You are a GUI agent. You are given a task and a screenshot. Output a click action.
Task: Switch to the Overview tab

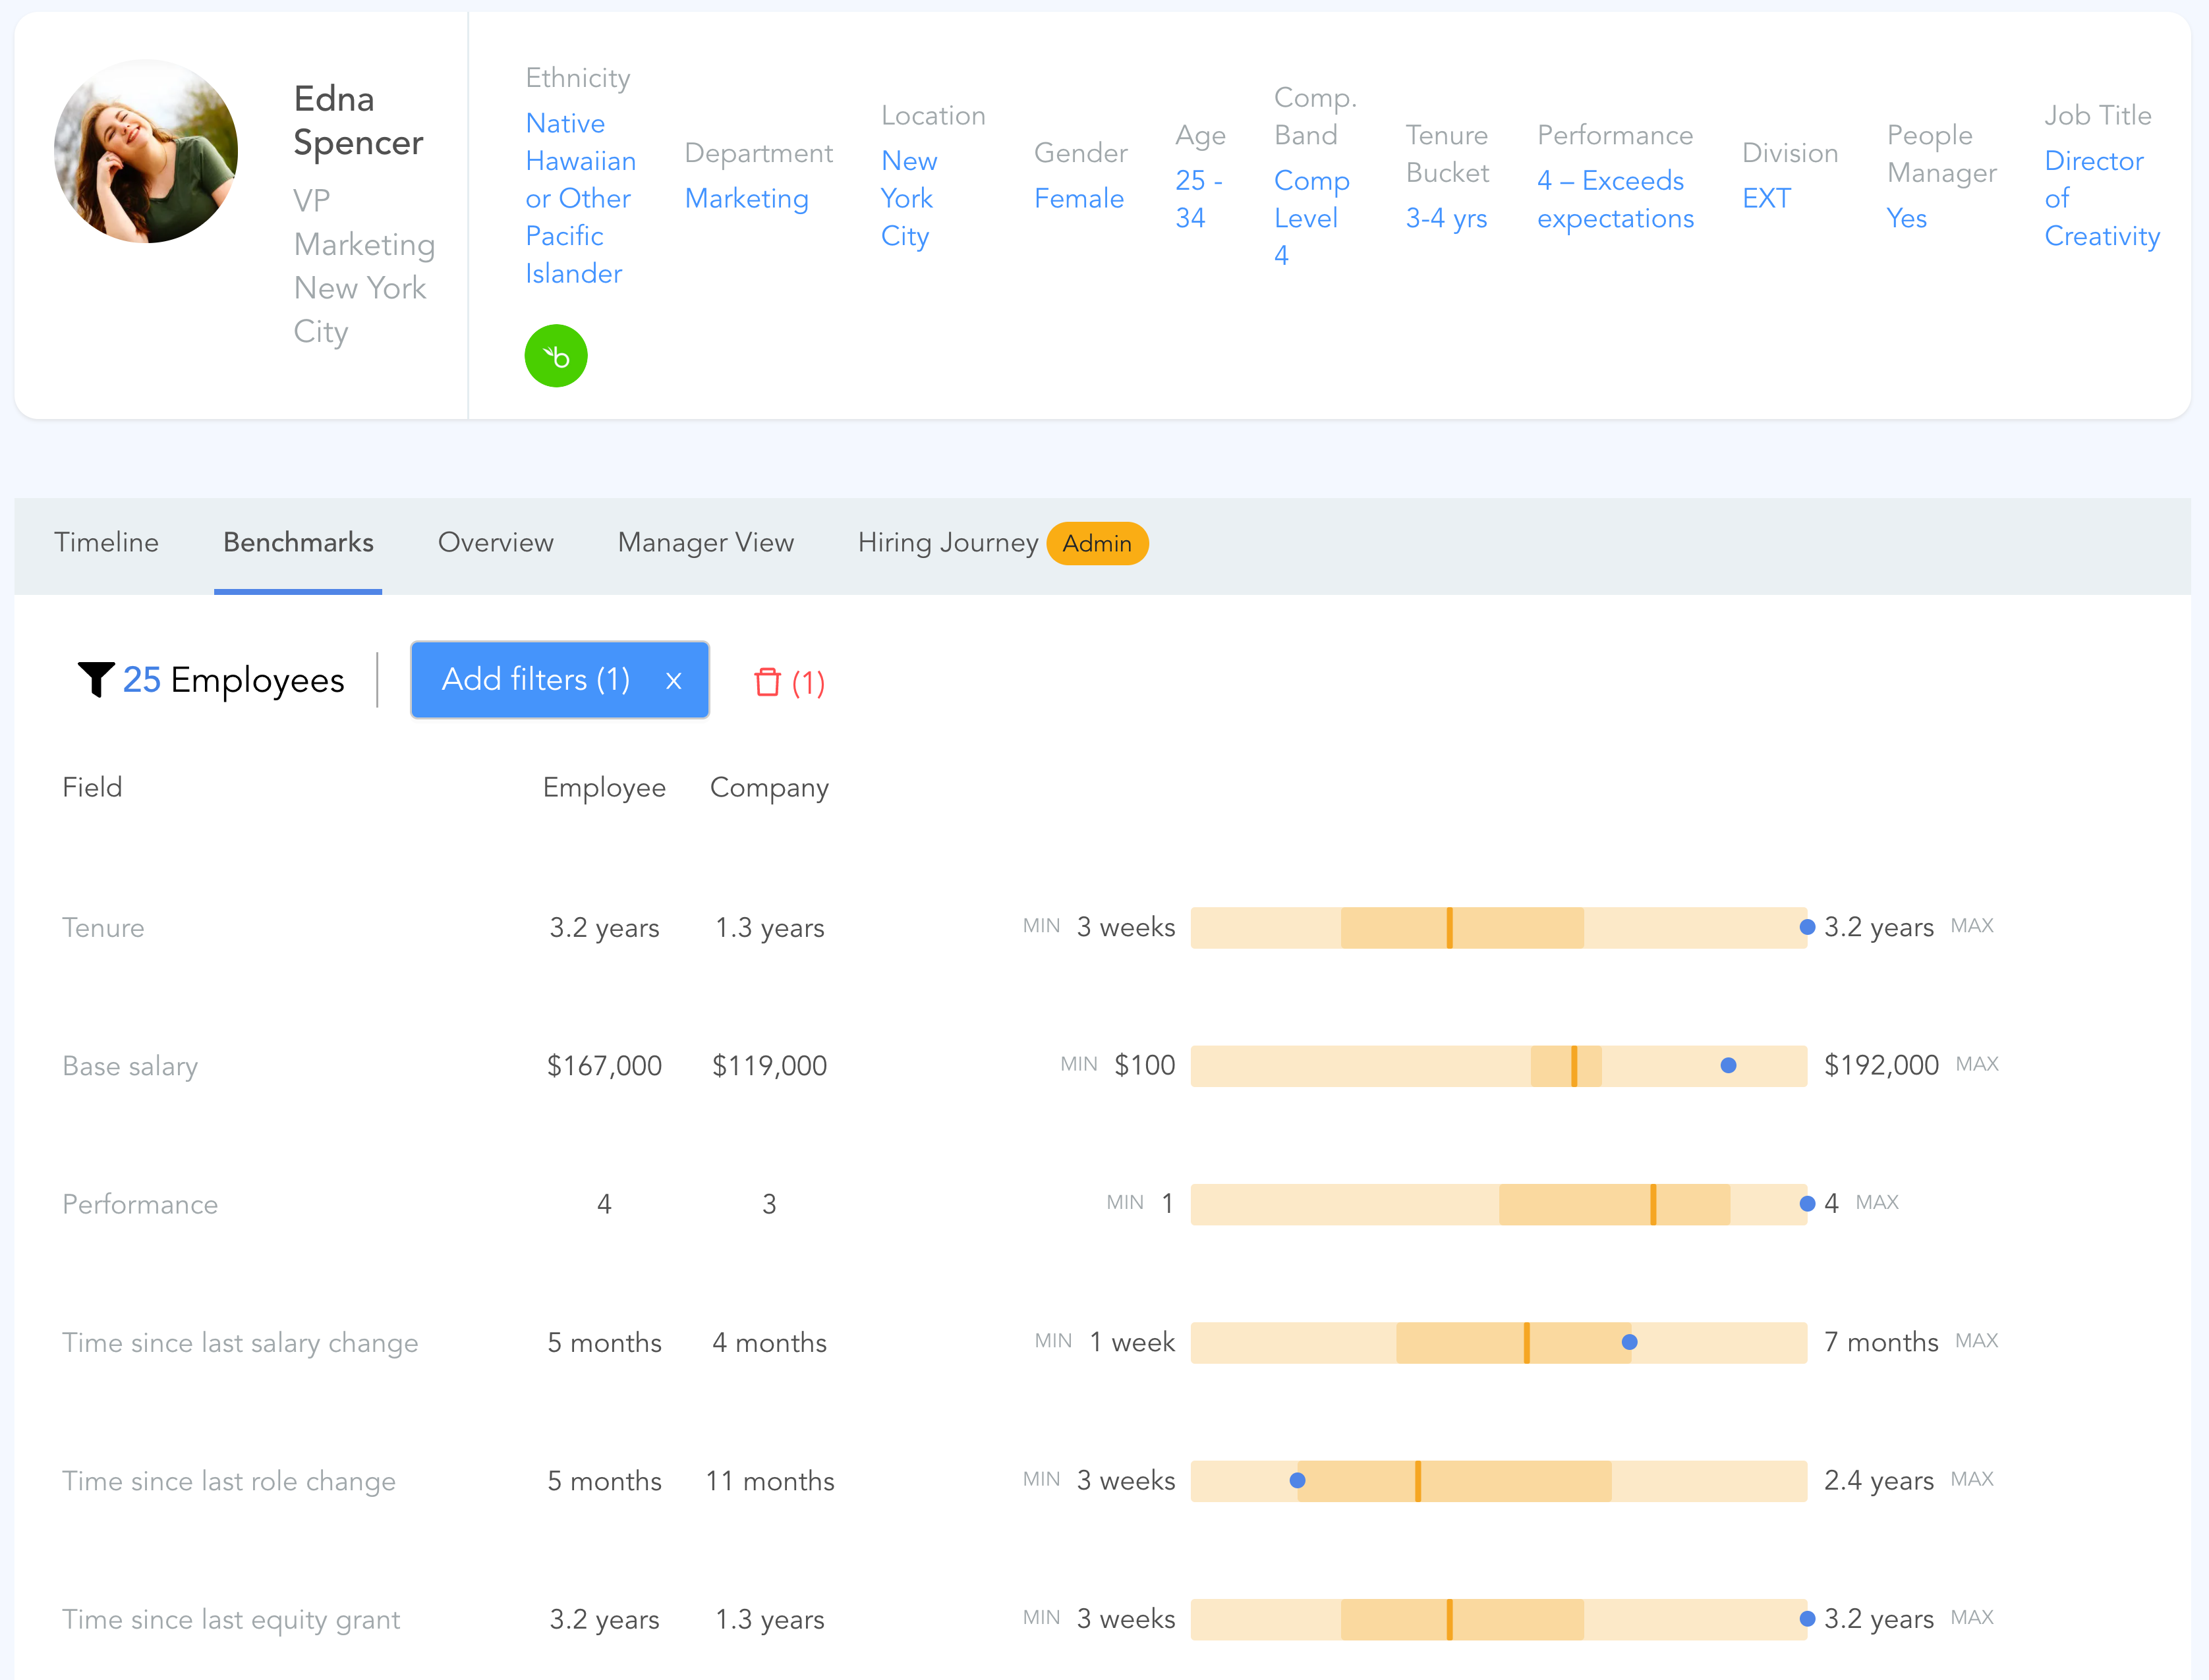pos(495,542)
